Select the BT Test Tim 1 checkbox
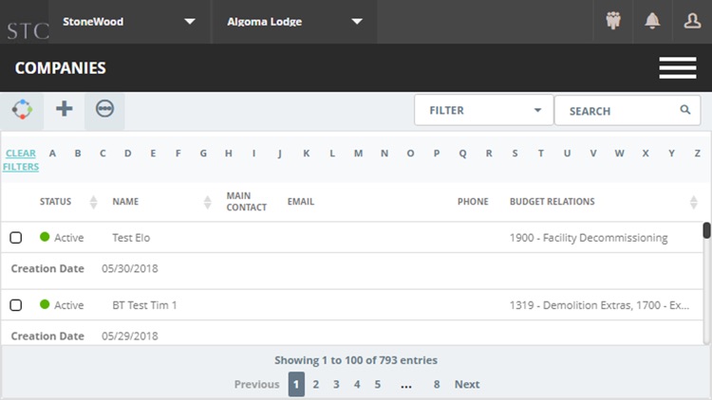Viewport: 712px width, 400px height. click(16, 305)
